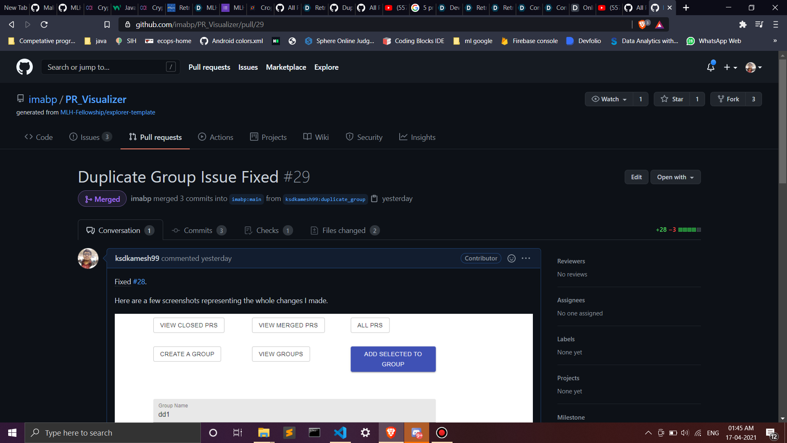This screenshot has width=787, height=443.
Task: Open user avatar account menu
Action: 753,67
